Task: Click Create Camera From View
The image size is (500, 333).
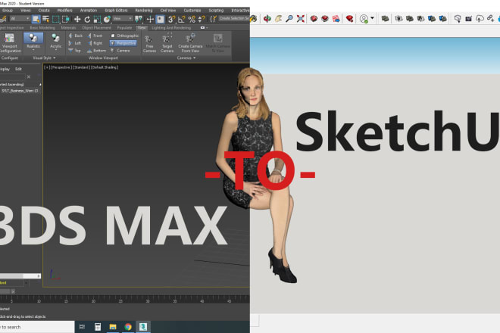Action: pos(190,43)
